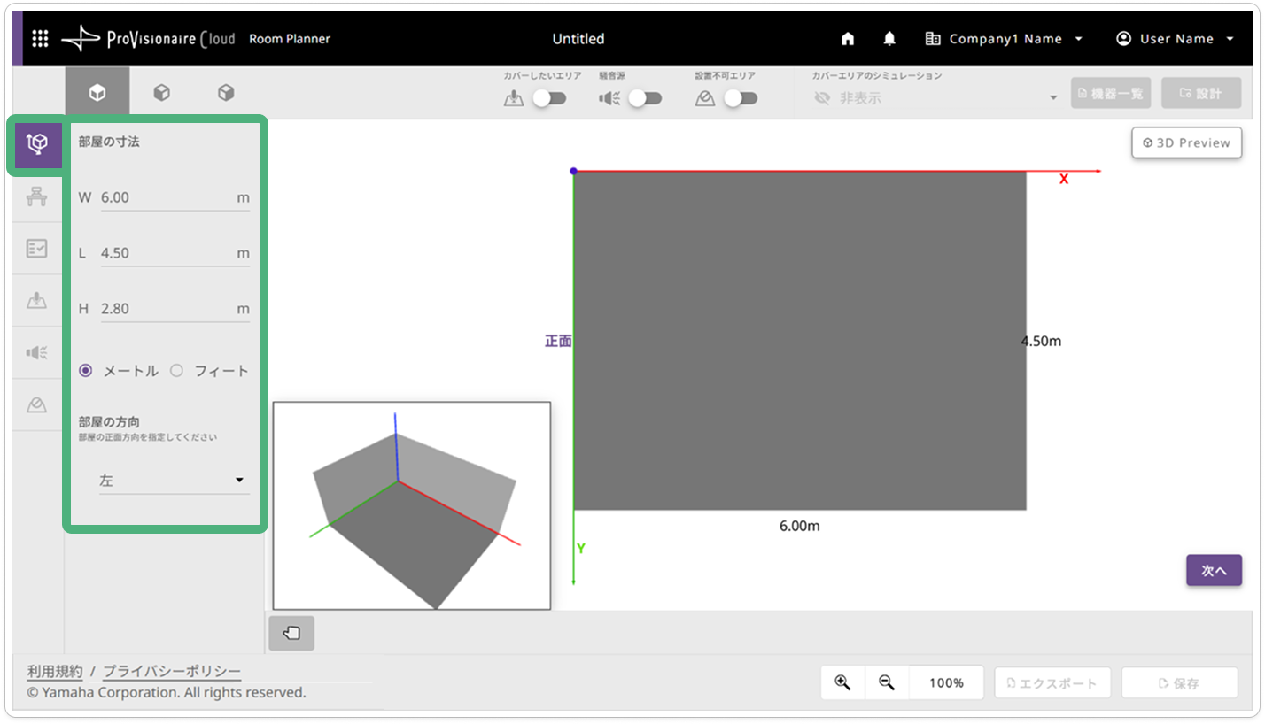The image size is (1265, 724).
Task: Click the home icon in header
Action: click(848, 39)
